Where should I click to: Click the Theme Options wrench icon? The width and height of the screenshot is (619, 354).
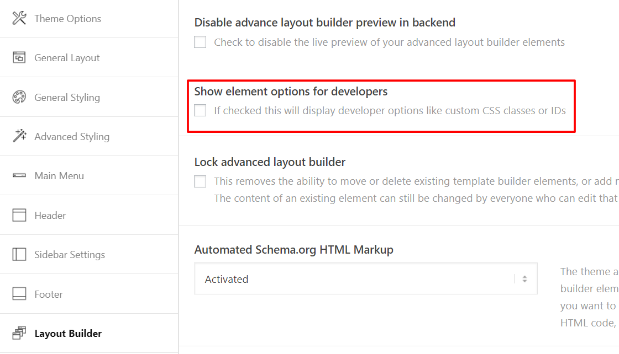point(19,18)
